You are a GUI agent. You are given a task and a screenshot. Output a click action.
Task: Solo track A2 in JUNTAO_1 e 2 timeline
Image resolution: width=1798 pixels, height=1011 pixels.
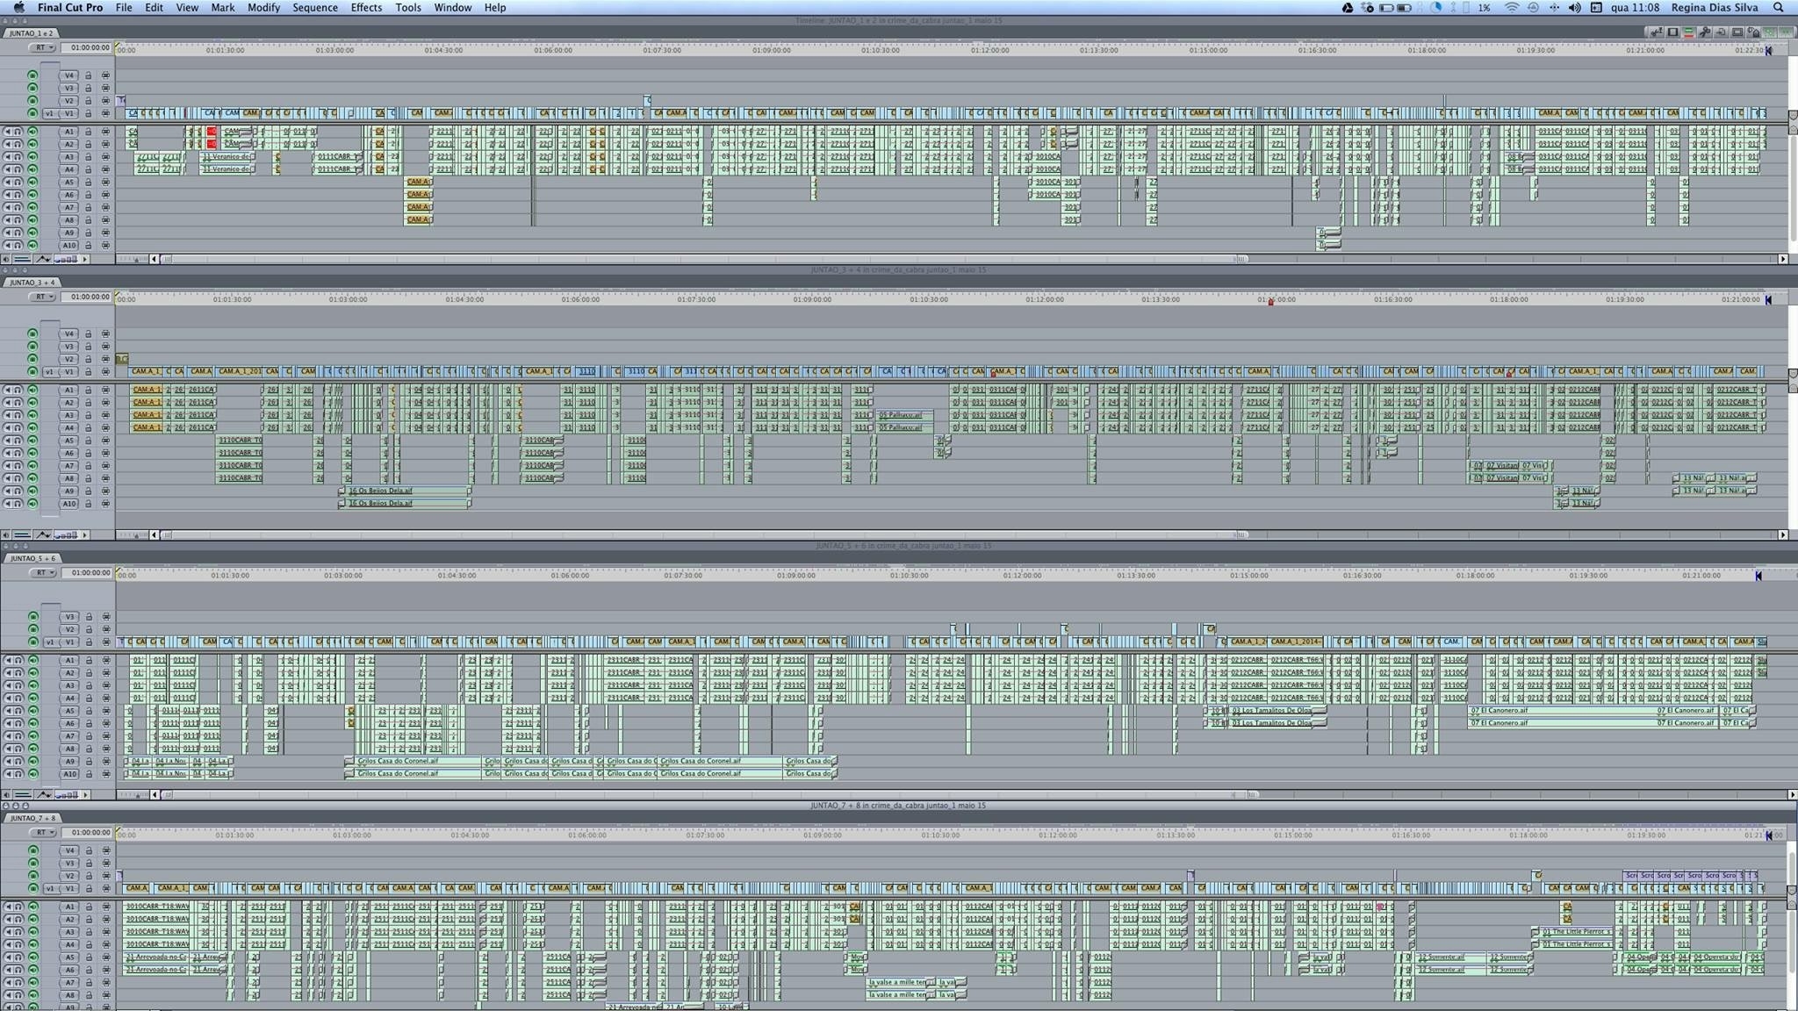click(18, 144)
